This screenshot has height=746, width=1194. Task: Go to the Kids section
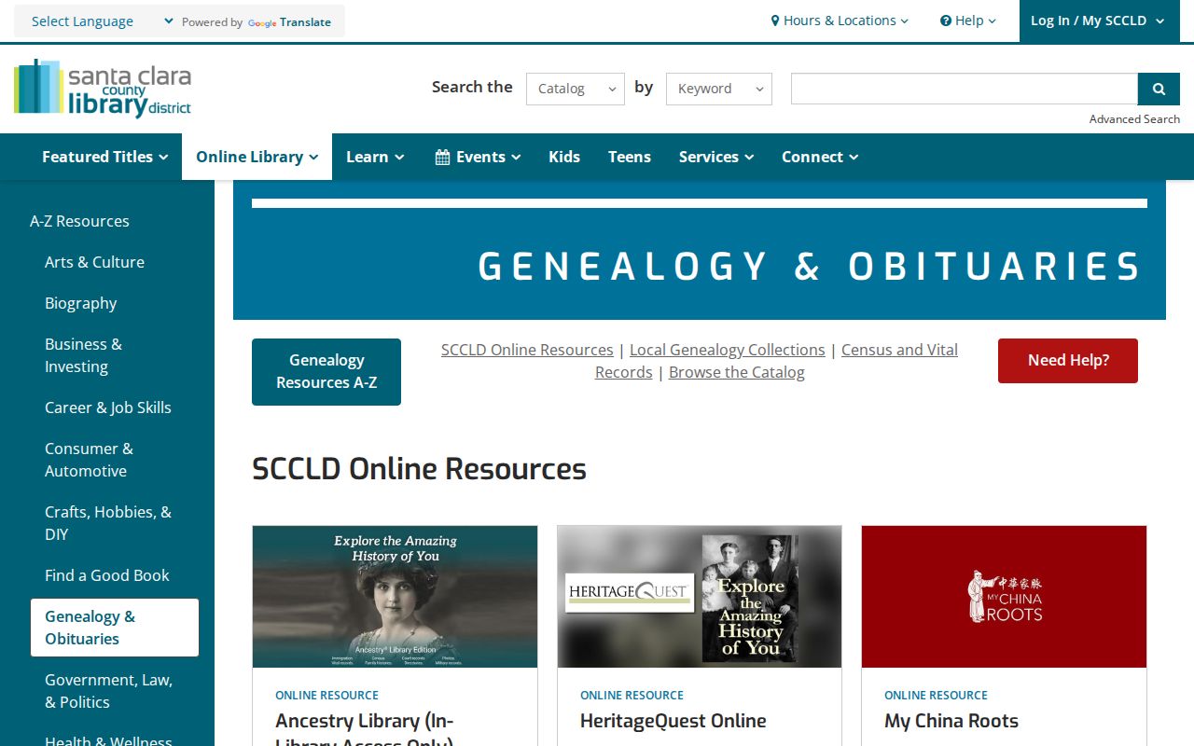pyautogui.click(x=564, y=157)
